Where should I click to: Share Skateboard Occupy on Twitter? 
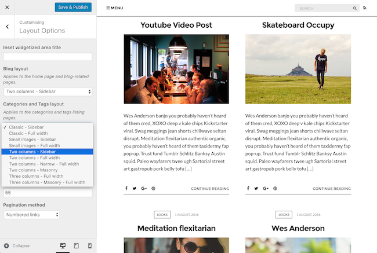click(256, 188)
